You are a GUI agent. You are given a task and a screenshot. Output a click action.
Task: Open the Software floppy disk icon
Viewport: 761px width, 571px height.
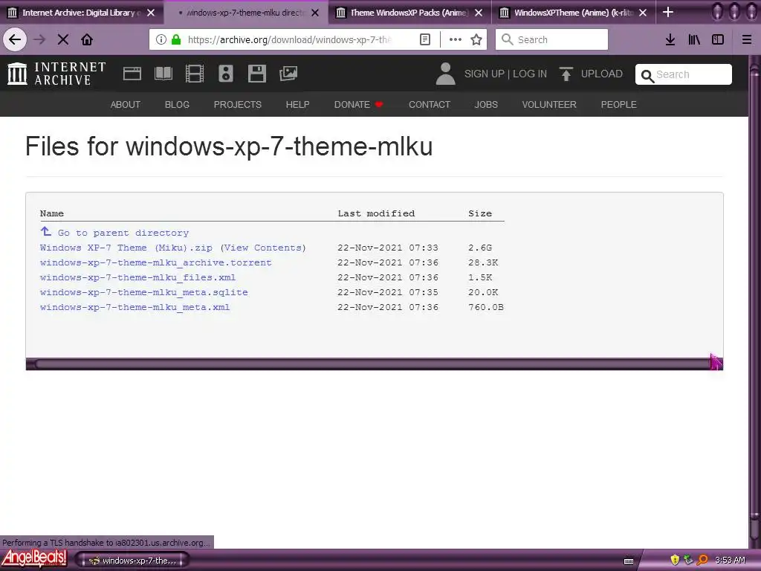[256, 74]
